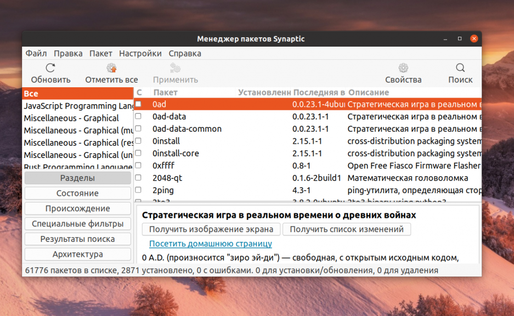514x316 pixels.
Task: Open the Поиск magnifier icon
Action: point(460,68)
